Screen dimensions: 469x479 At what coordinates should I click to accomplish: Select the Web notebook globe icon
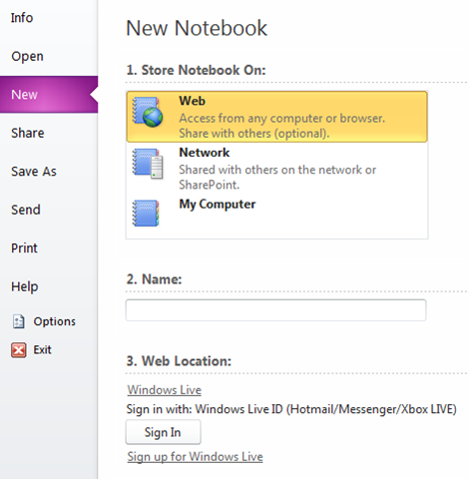click(148, 112)
